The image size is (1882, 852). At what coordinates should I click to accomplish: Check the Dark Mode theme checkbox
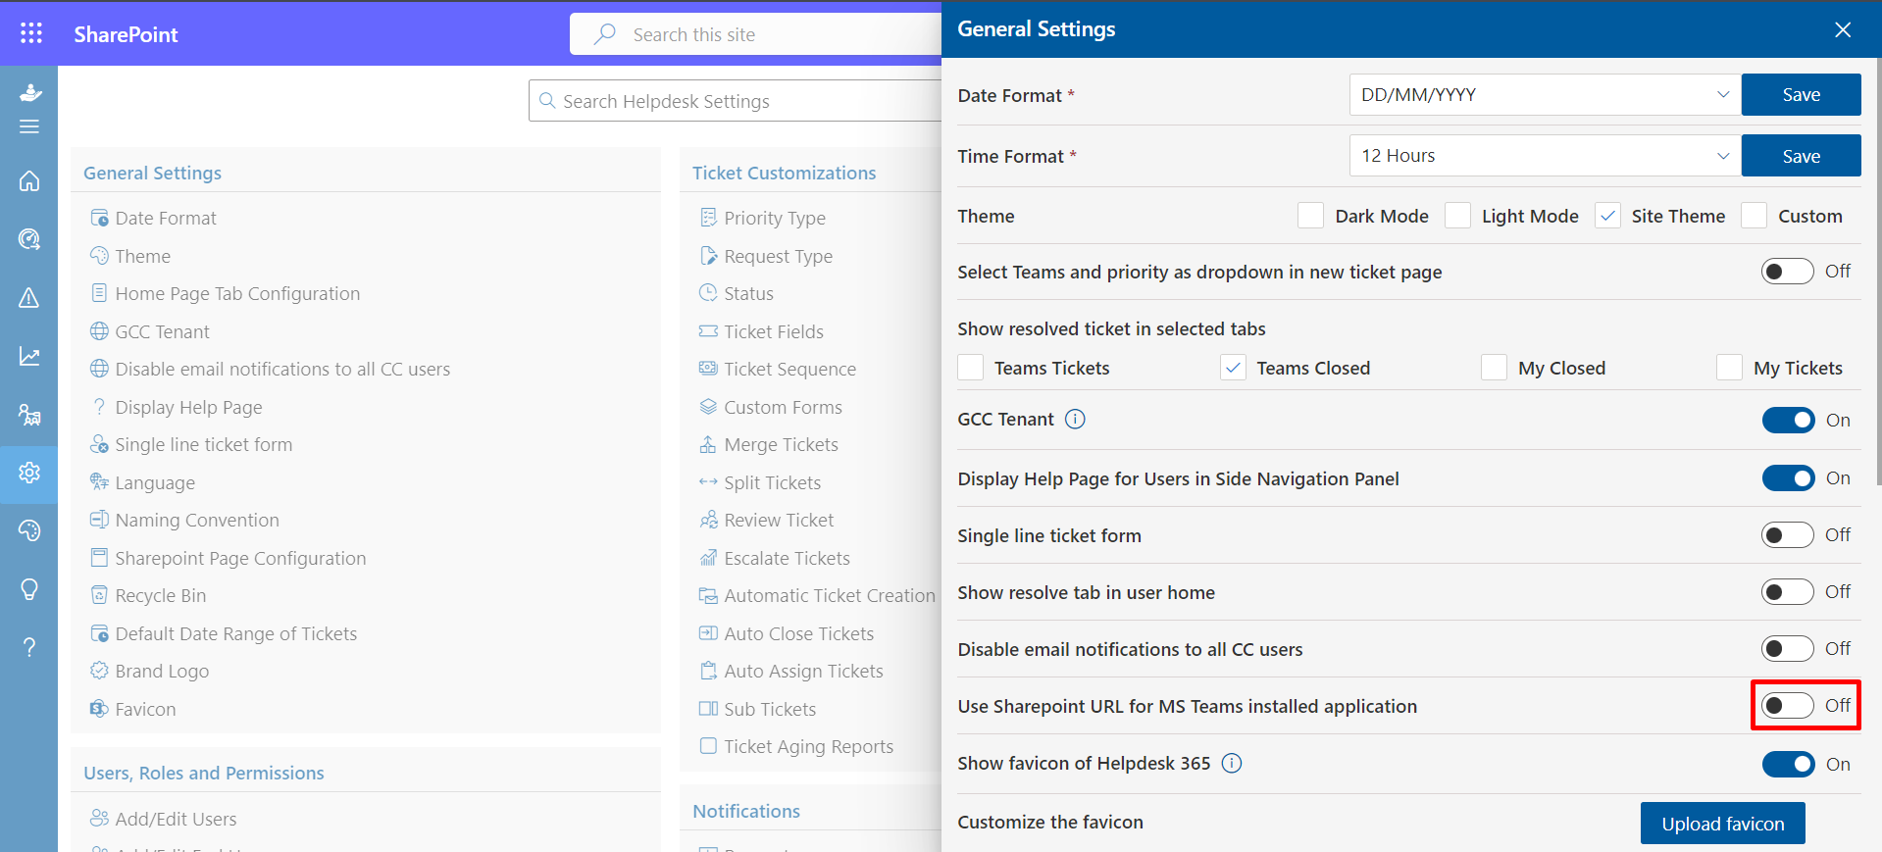click(x=1310, y=216)
